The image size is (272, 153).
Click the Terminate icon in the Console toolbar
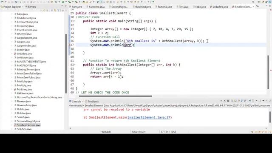[221, 101]
